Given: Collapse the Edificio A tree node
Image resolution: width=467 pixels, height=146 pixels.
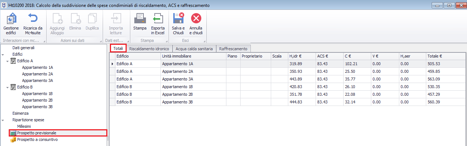Looking at the screenshot, I should [x=8, y=61].
